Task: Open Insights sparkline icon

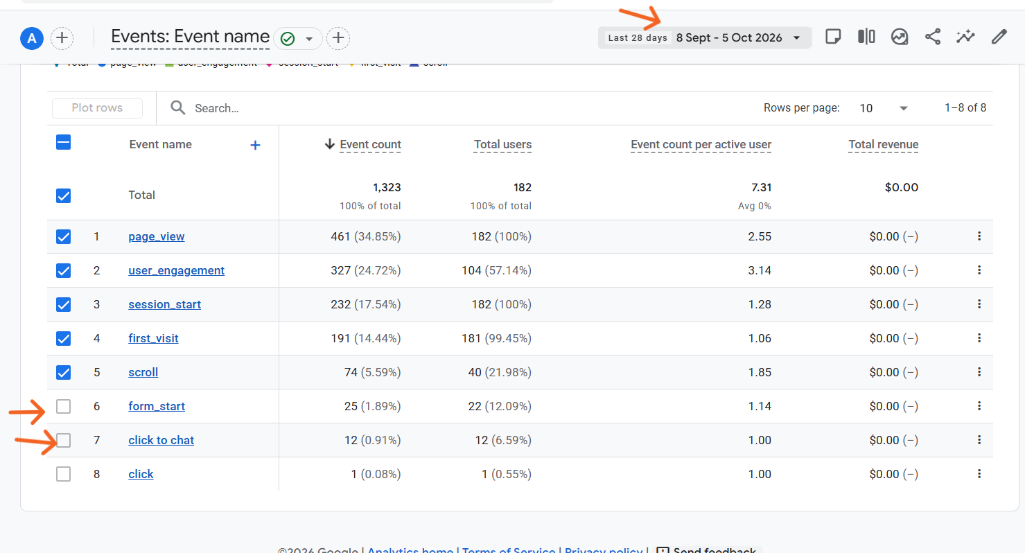Action: (x=965, y=37)
